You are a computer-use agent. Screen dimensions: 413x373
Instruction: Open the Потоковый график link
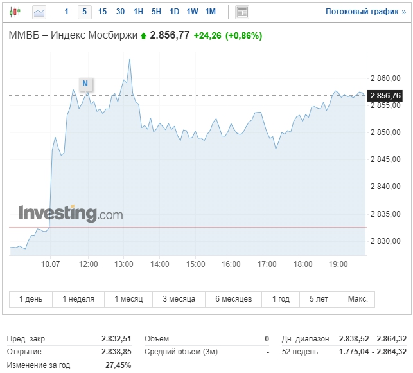[x=365, y=12]
